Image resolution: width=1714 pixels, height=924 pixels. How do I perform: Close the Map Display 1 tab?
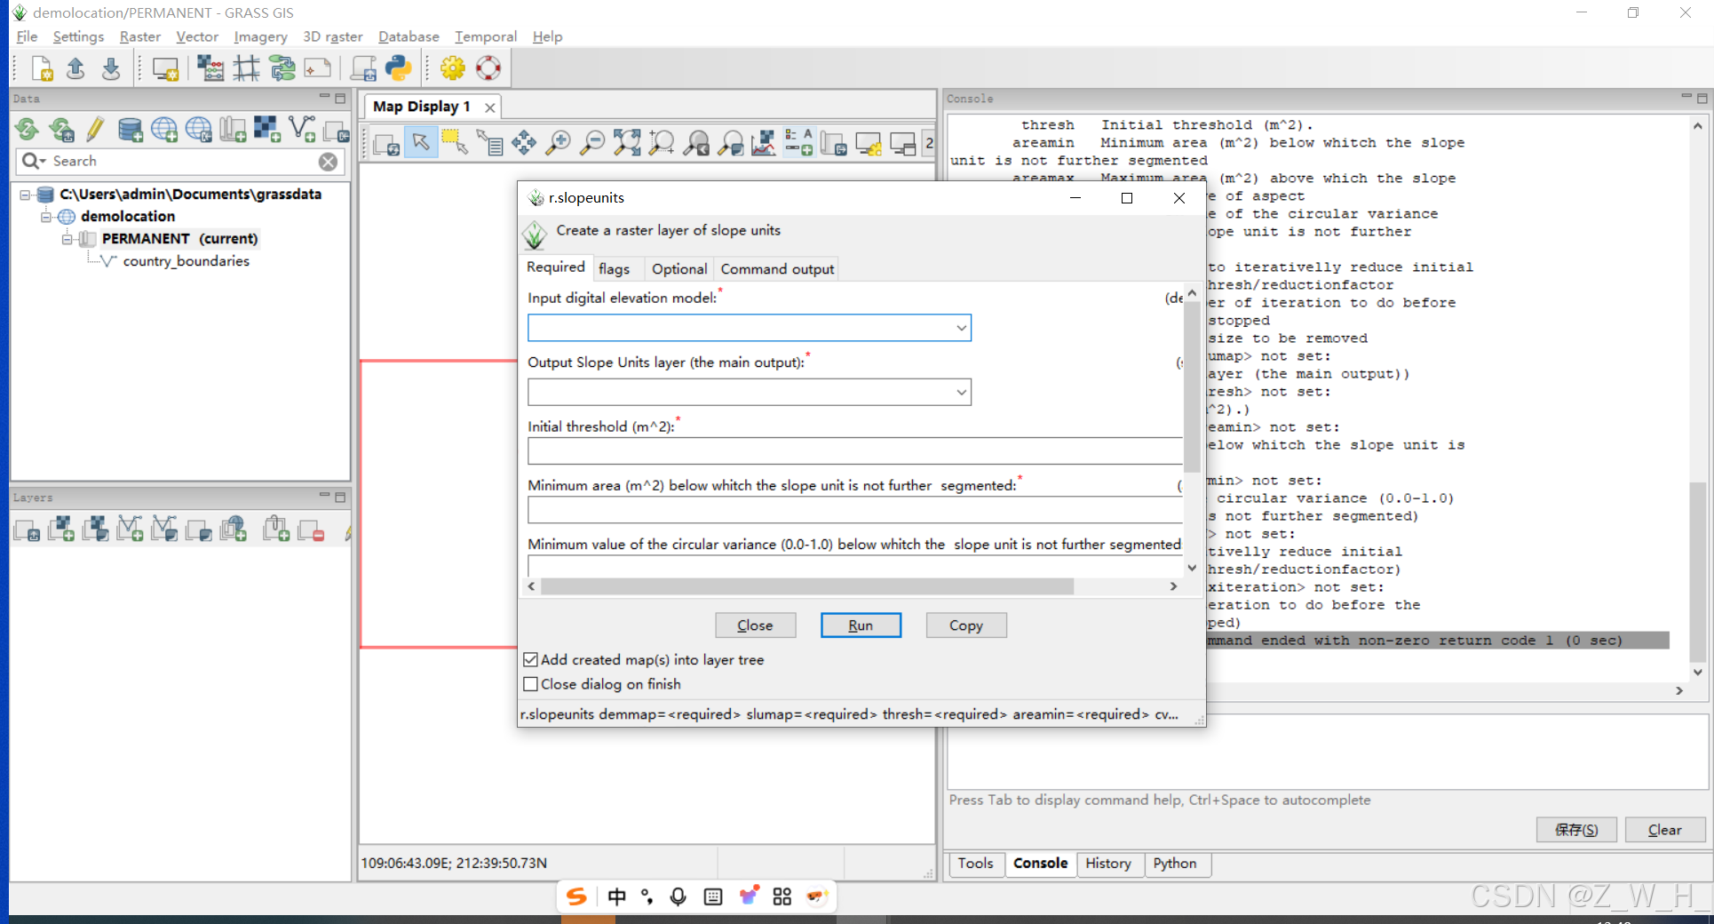coord(489,108)
